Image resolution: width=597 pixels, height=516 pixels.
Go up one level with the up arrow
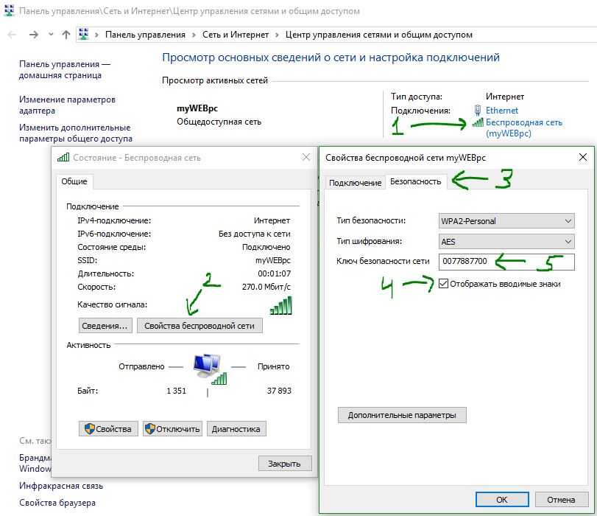(x=66, y=35)
